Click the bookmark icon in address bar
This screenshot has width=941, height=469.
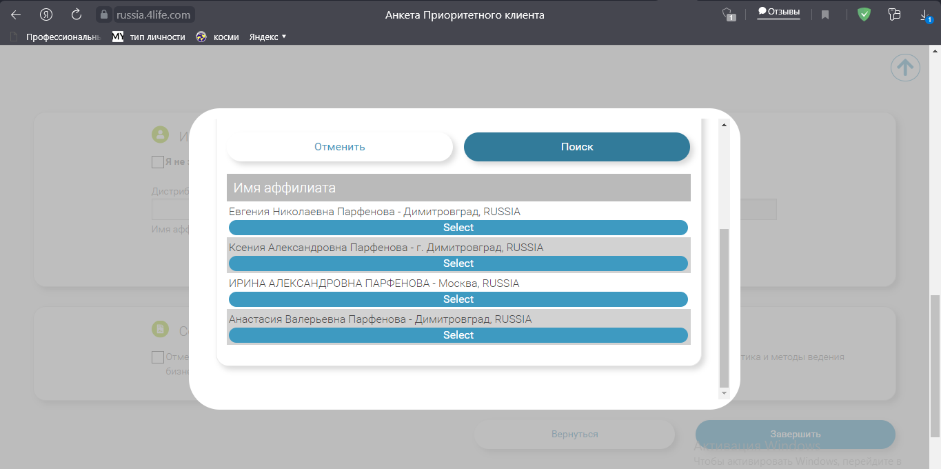pos(824,14)
